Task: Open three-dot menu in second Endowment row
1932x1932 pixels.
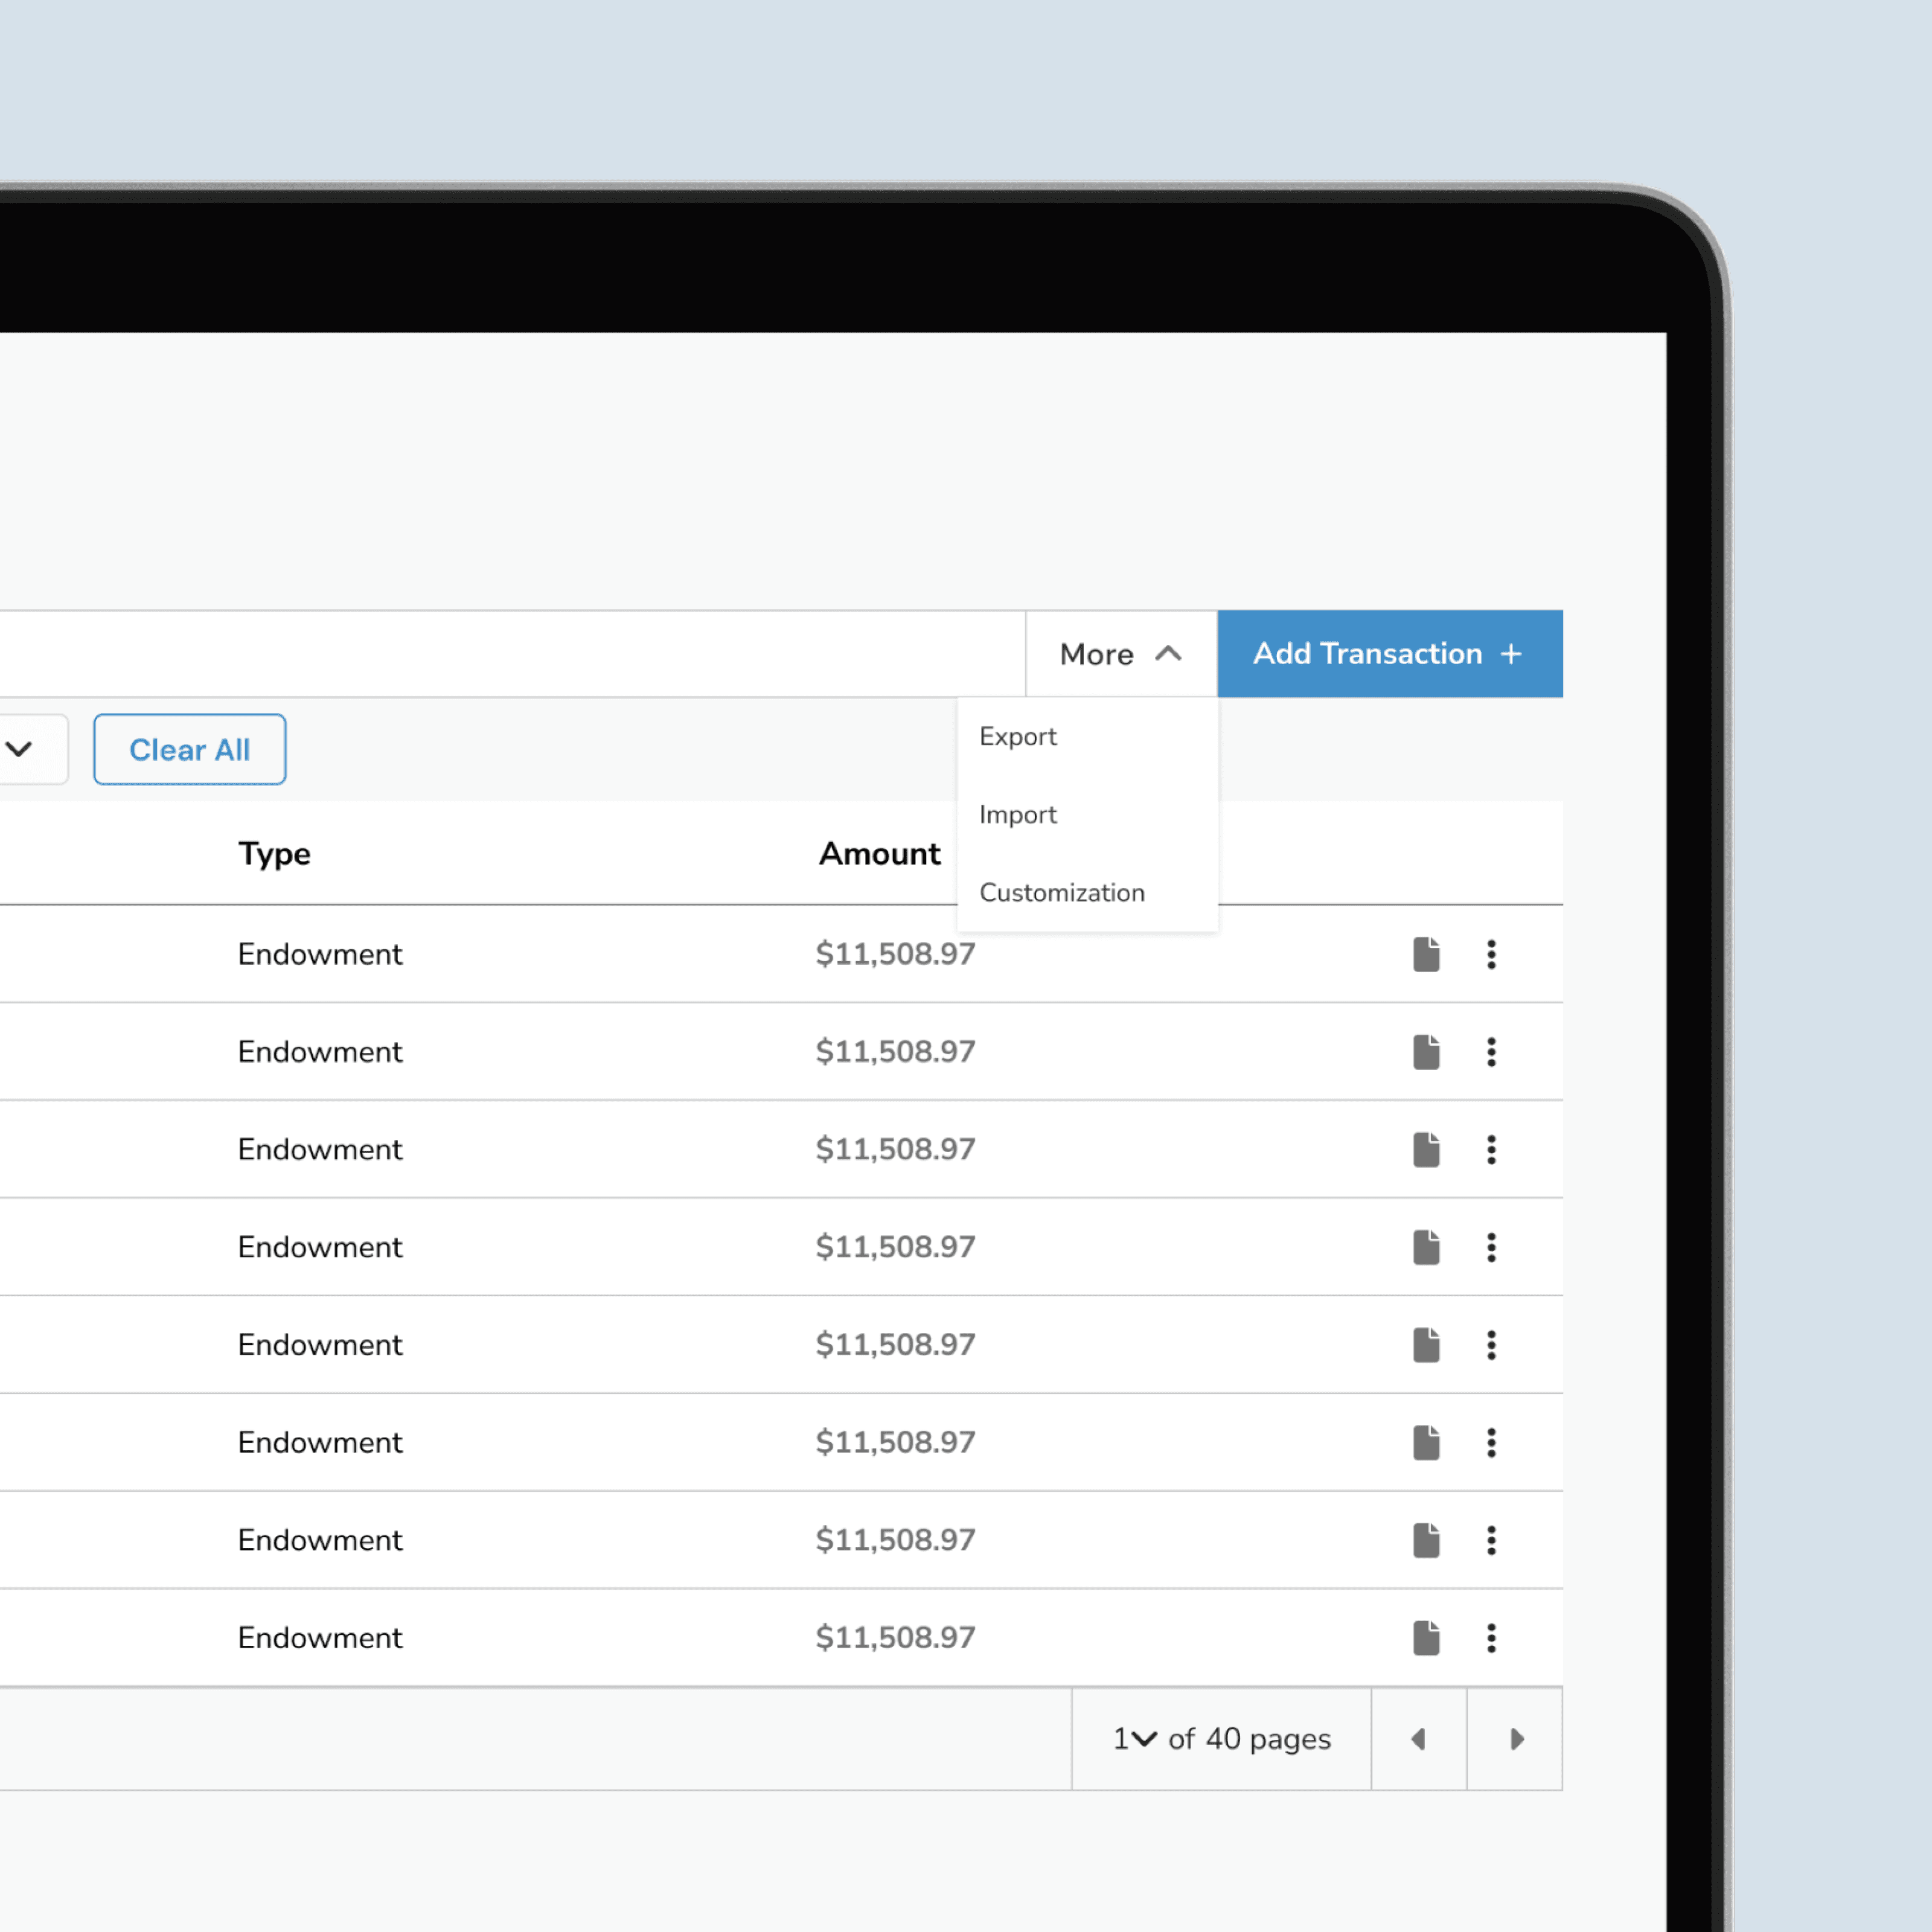Action: pos(1491,1052)
